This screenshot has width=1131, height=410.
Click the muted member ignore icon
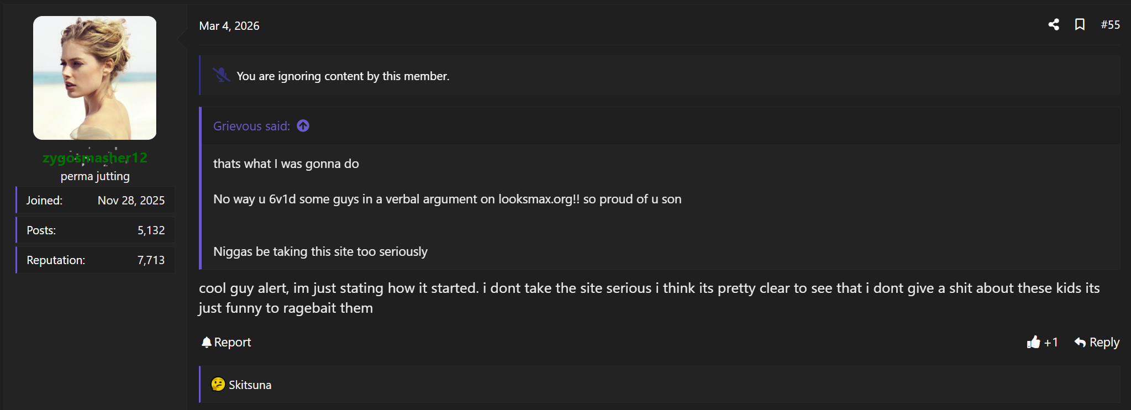tap(221, 75)
